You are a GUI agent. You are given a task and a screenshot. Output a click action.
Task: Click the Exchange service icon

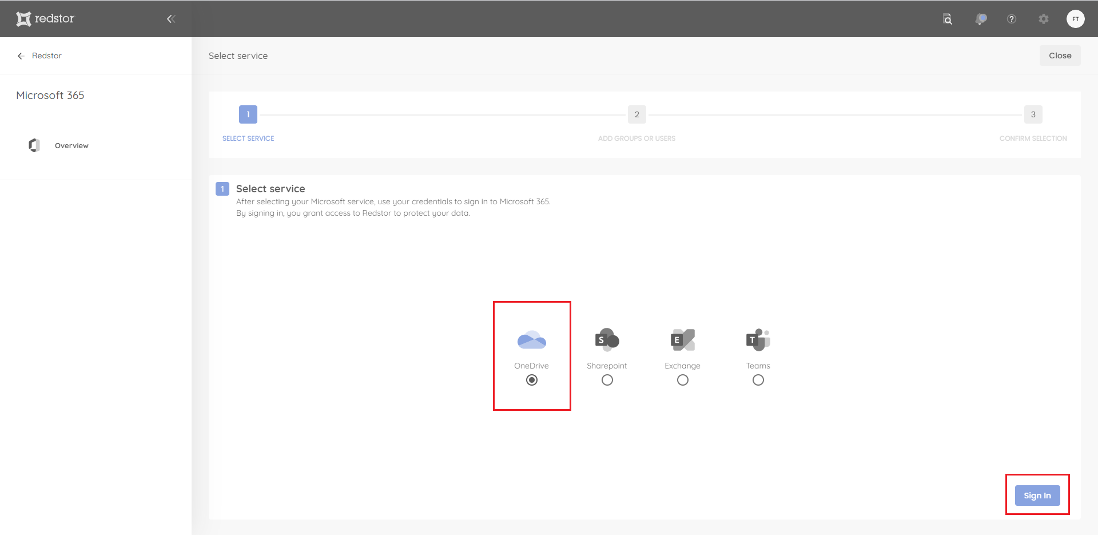tap(683, 340)
